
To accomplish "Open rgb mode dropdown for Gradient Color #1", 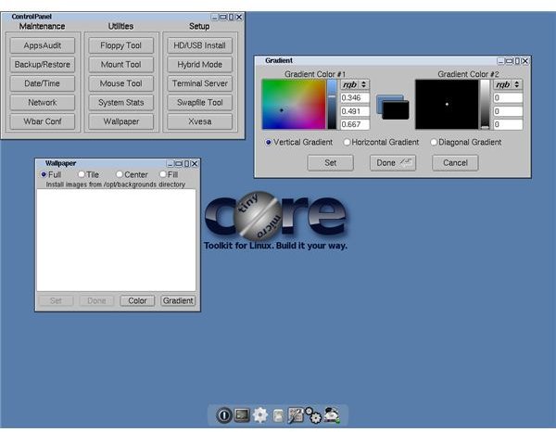I will pos(355,84).
